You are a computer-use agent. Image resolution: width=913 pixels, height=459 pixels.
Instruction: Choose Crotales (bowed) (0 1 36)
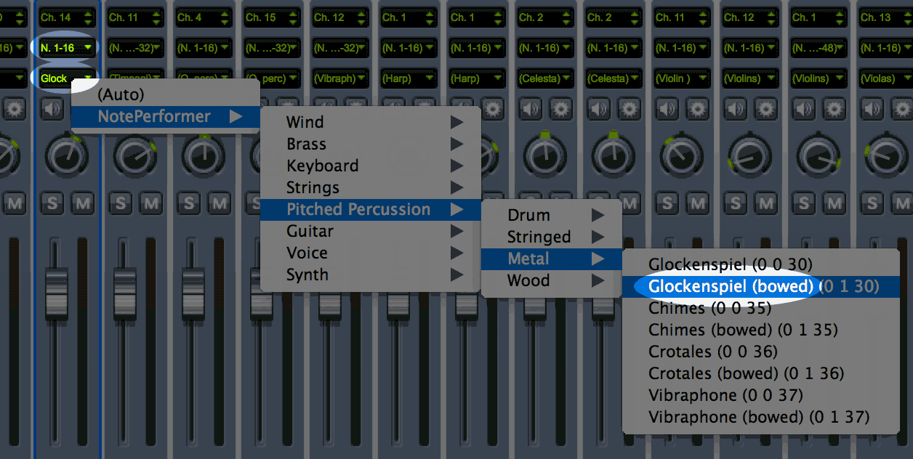pos(761,373)
